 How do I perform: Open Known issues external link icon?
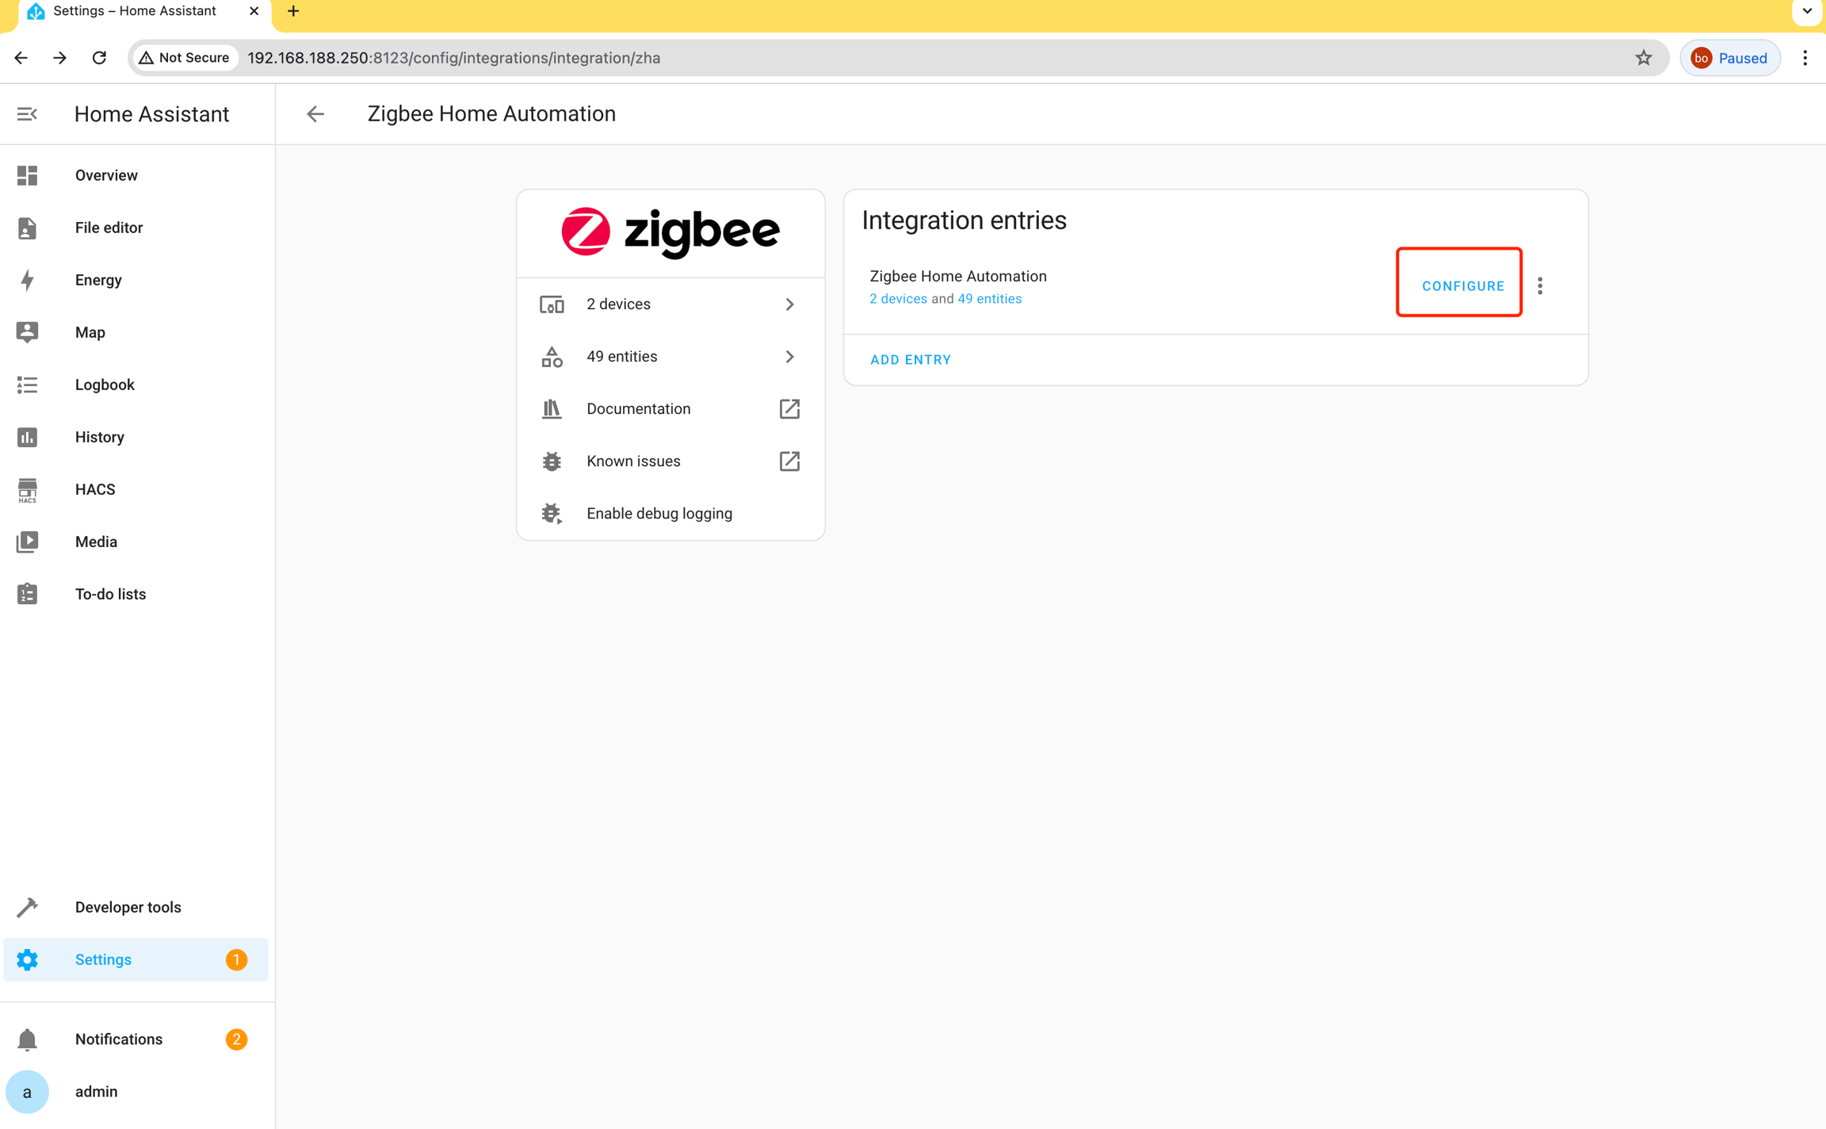pos(789,461)
